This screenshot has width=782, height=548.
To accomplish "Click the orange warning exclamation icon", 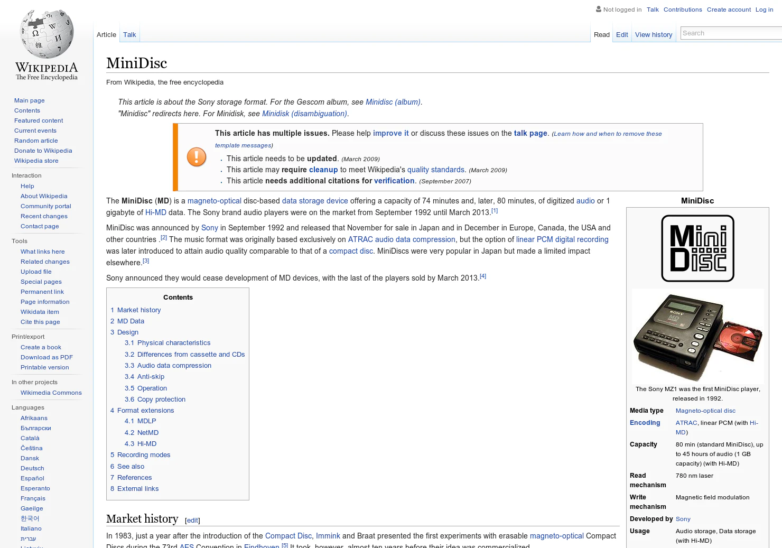I will [x=197, y=157].
